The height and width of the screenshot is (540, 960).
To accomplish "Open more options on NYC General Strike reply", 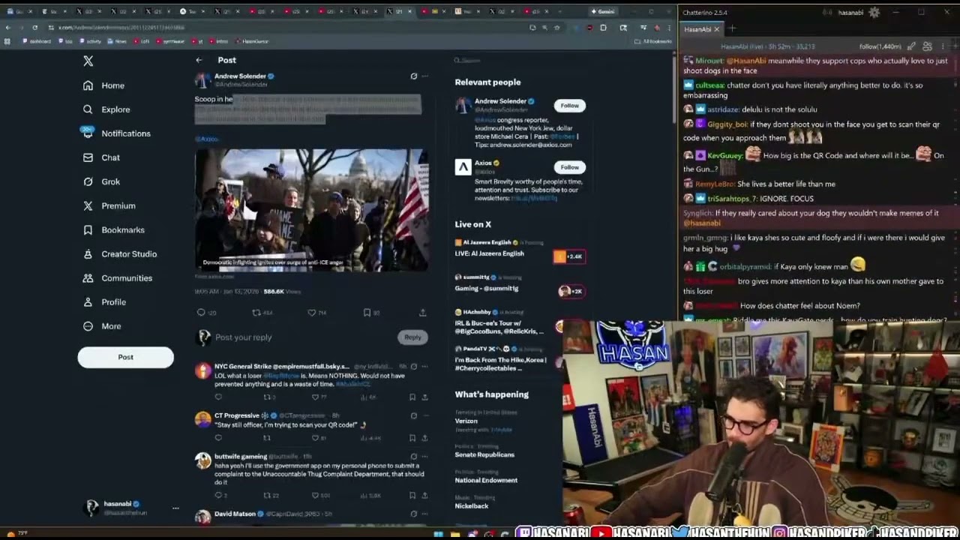I will click(424, 367).
